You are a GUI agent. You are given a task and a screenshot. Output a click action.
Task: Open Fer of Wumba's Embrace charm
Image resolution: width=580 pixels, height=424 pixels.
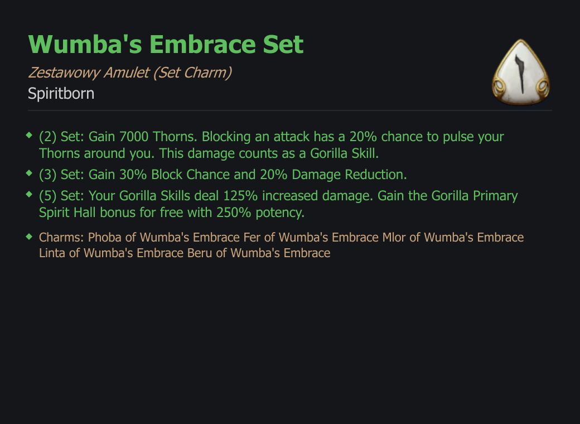coord(311,237)
